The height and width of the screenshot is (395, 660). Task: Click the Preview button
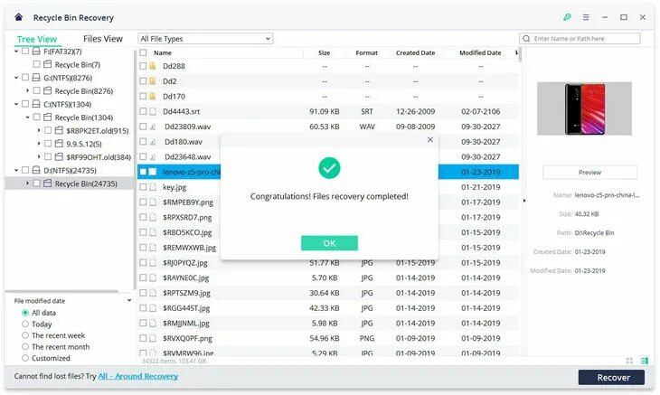click(589, 172)
